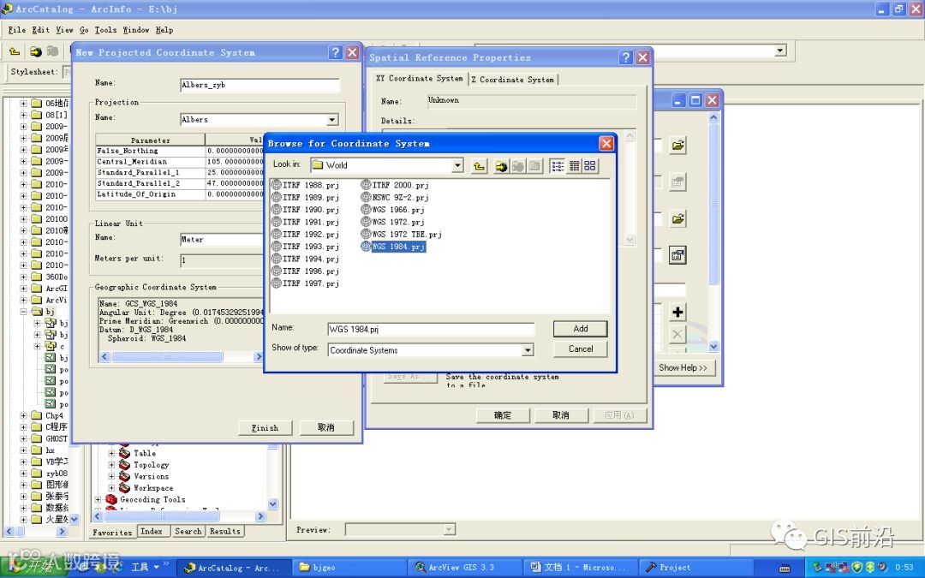Click Disconnect Folder on ArcCatalog toolbar
925x578 pixels.
coord(52,51)
